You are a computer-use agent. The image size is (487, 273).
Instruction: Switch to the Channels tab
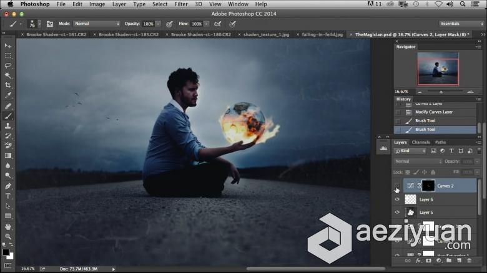[x=421, y=142]
